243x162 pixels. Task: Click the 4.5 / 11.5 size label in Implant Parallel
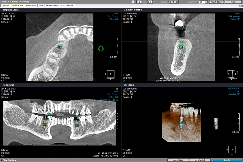coord(184,28)
